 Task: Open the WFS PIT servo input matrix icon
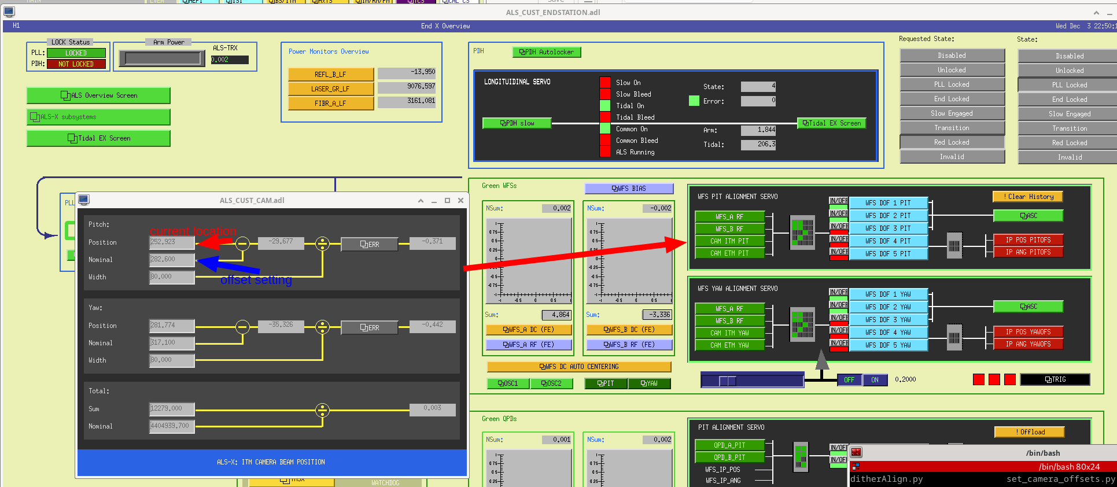click(x=802, y=233)
